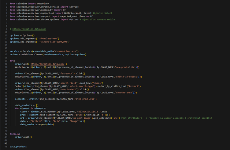Click data_products on the last line
Image resolution: width=230 pixels, height=150 pixels.
18,146
